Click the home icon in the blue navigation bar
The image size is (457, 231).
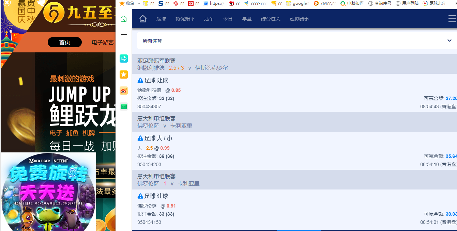(143, 19)
